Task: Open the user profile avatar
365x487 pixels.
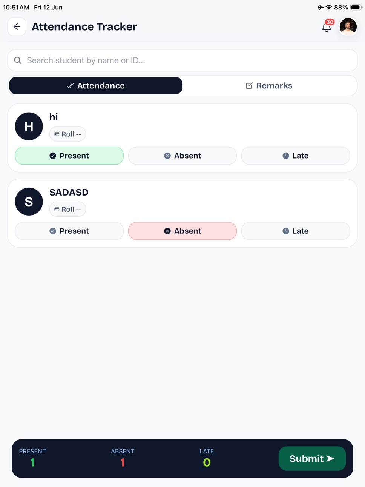Action: click(x=348, y=27)
